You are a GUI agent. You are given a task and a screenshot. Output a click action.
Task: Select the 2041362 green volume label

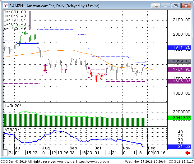pos(179,118)
